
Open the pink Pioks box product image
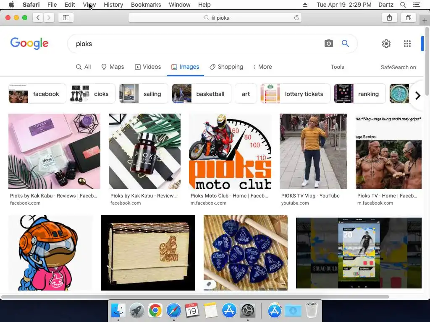pos(54,151)
